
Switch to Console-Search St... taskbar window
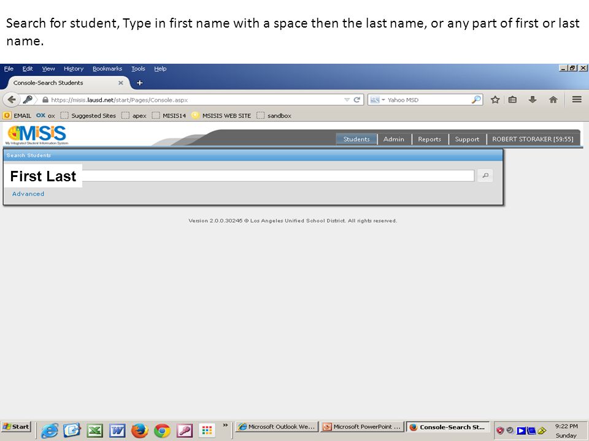(447, 427)
